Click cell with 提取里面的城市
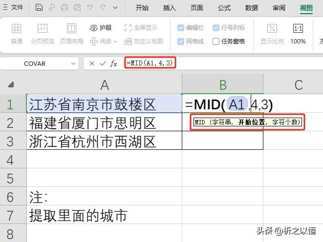 105,215
